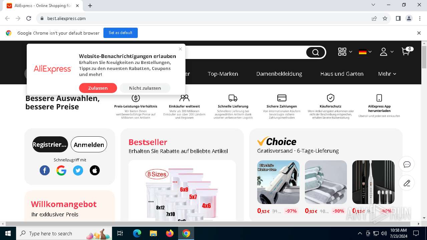
Task: Click the Preis-Leistungs-Verhältnis dollar icon
Action: tap(136, 98)
